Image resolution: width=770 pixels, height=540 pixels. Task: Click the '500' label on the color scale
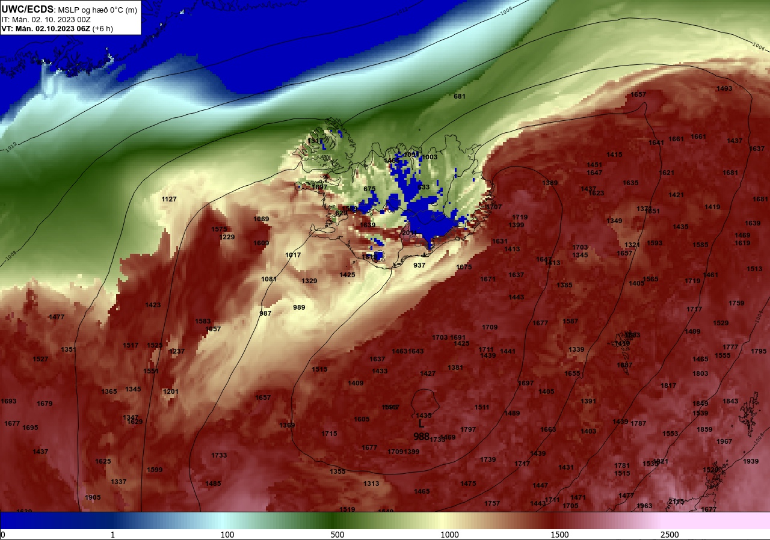point(337,535)
